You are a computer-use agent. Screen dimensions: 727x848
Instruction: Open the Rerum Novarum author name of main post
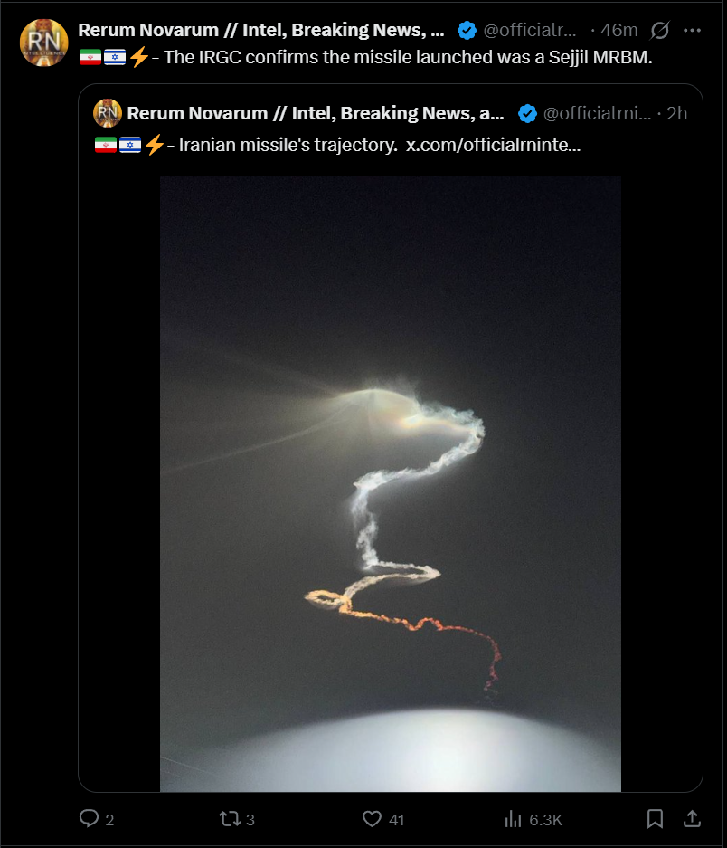[x=261, y=30]
